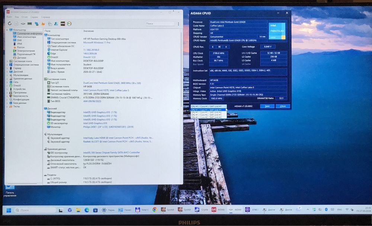The image size is (372, 226).
Task: Select Электропитание in the tree
Action: tap(26, 51)
